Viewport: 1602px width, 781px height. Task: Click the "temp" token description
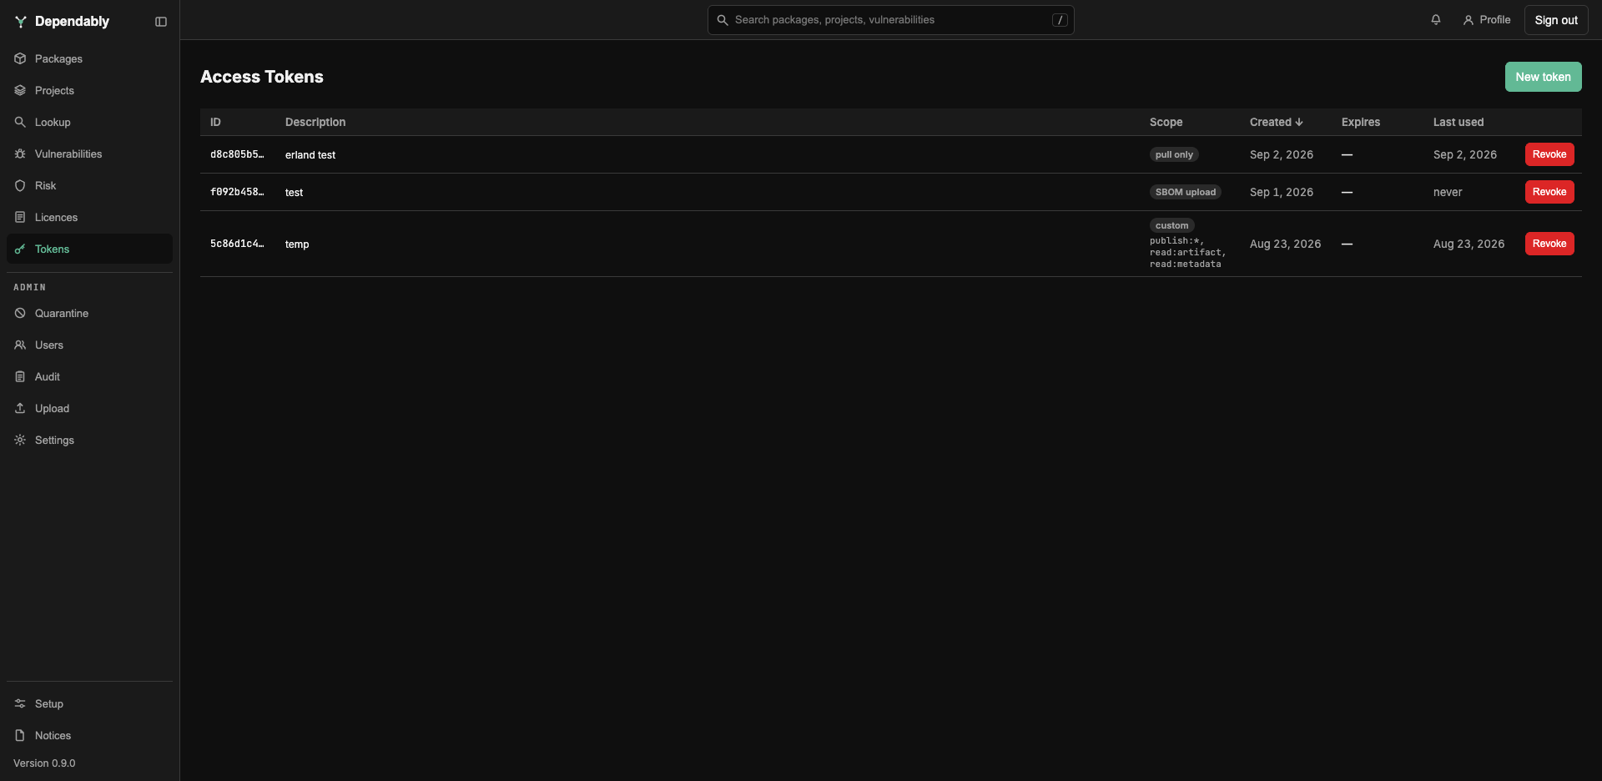pyautogui.click(x=297, y=244)
